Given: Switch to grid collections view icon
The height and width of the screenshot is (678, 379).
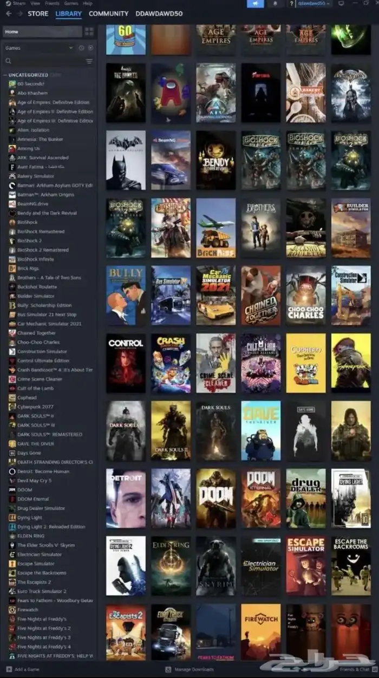Looking at the screenshot, I should pyautogui.click(x=89, y=31).
